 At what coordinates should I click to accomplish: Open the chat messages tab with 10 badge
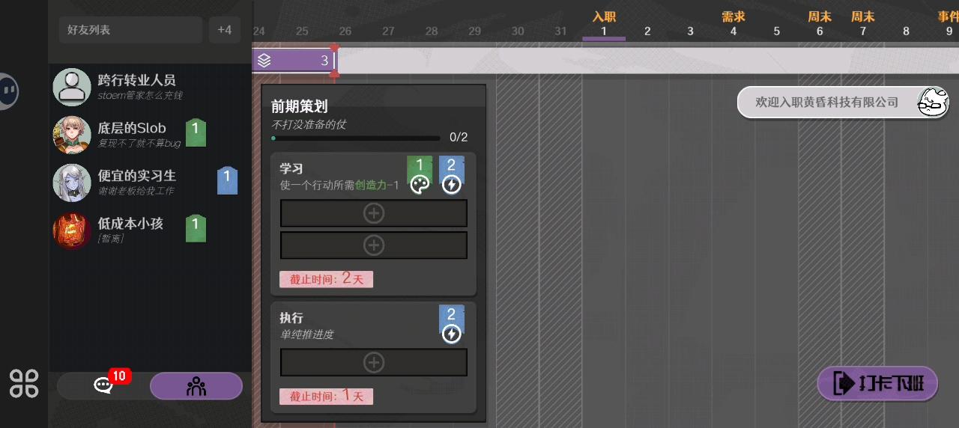coord(103,386)
